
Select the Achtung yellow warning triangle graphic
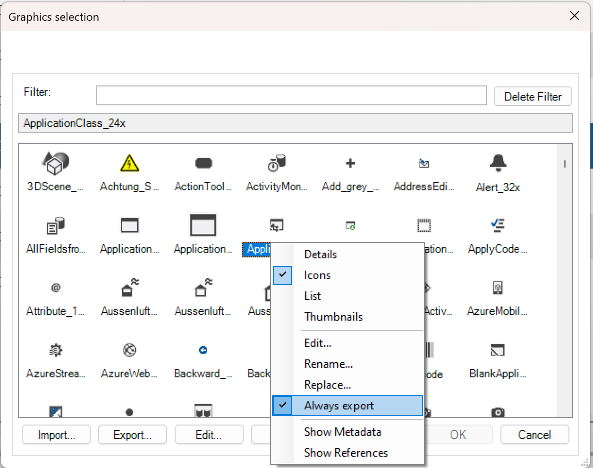coord(129,163)
